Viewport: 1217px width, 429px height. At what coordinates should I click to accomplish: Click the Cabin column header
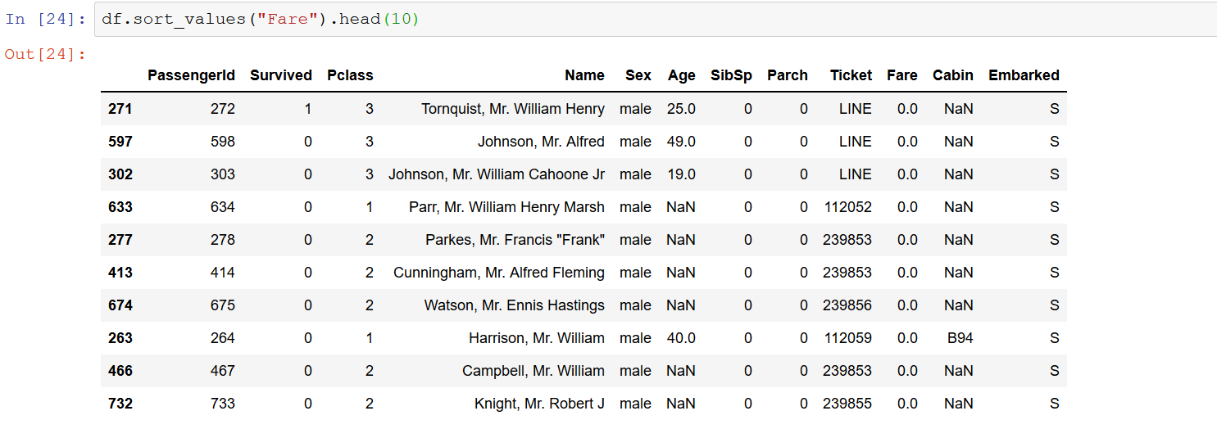[953, 75]
